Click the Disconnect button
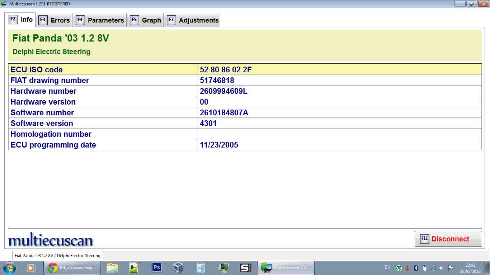The width and height of the screenshot is (490, 275). coord(448,239)
